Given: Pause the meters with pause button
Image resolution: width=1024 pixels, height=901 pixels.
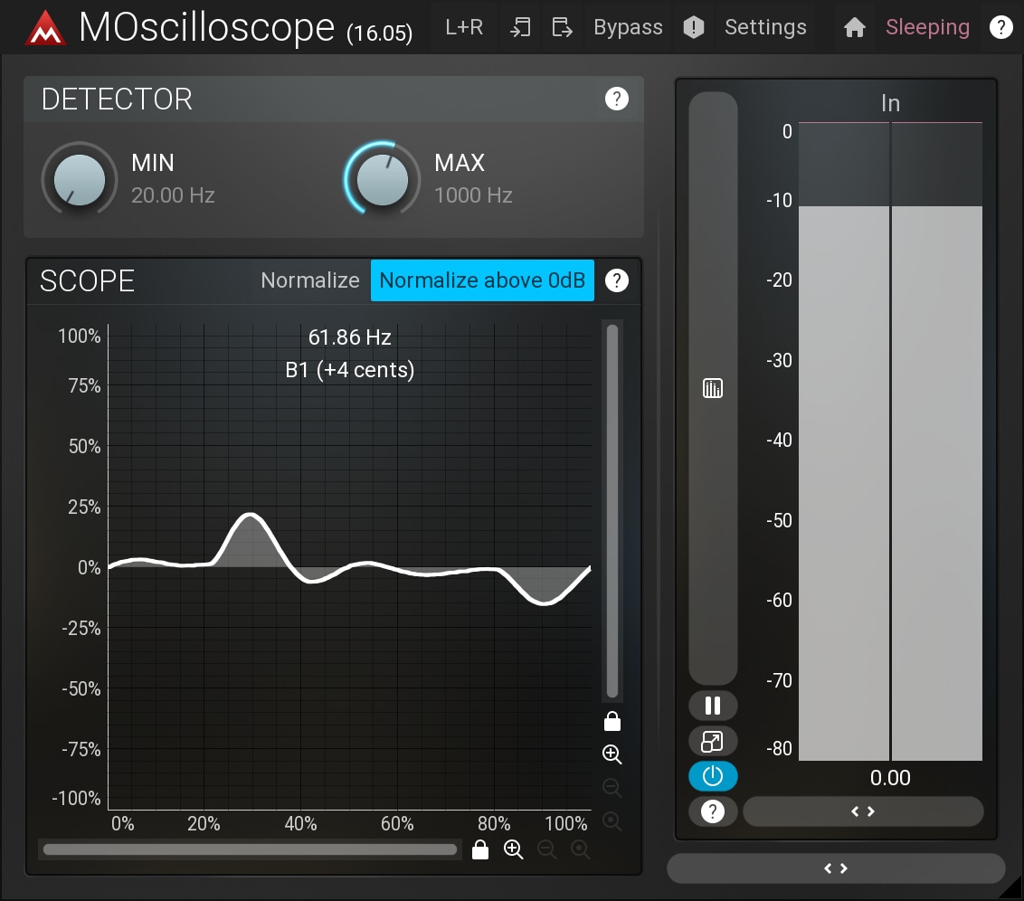Looking at the screenshot, I should (713, 706).
